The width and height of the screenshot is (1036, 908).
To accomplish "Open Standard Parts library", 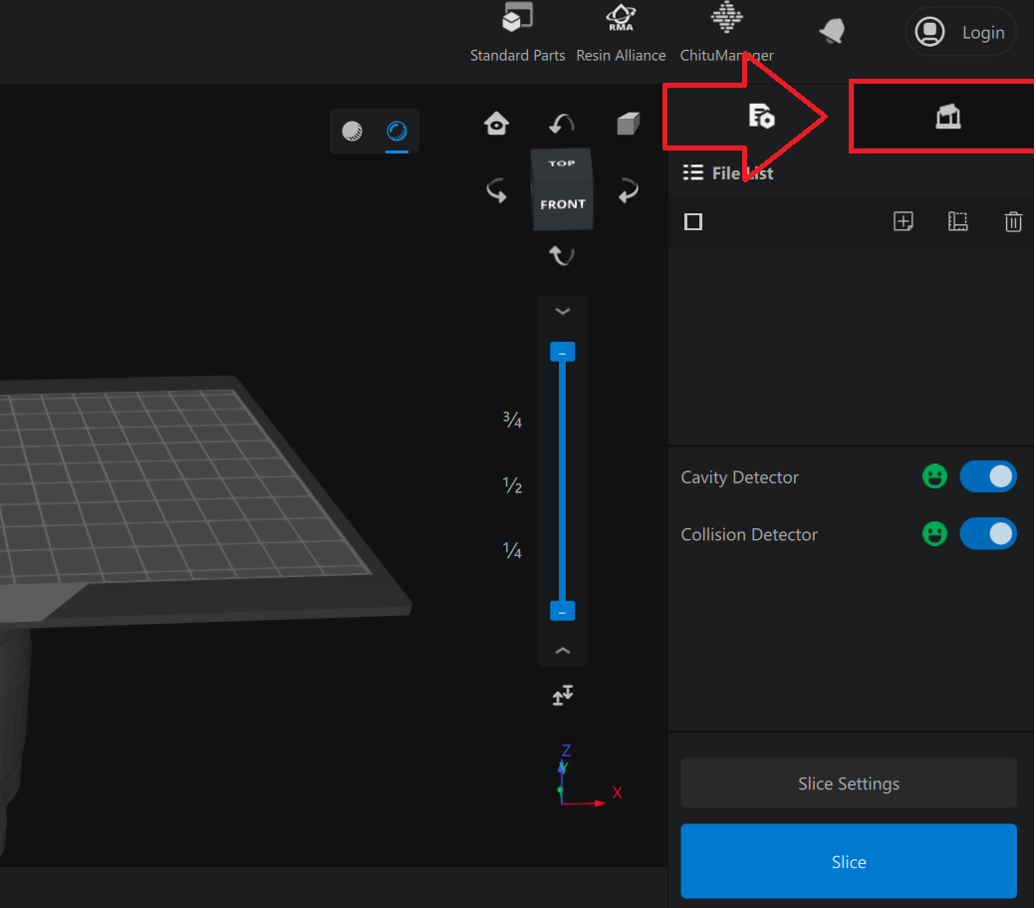I will click(517, 33).
